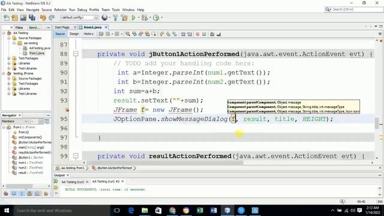The height and width of the screenshot is (216, 384).
Task: Click the Profile Project clock icon
Action: click(156, 17)
